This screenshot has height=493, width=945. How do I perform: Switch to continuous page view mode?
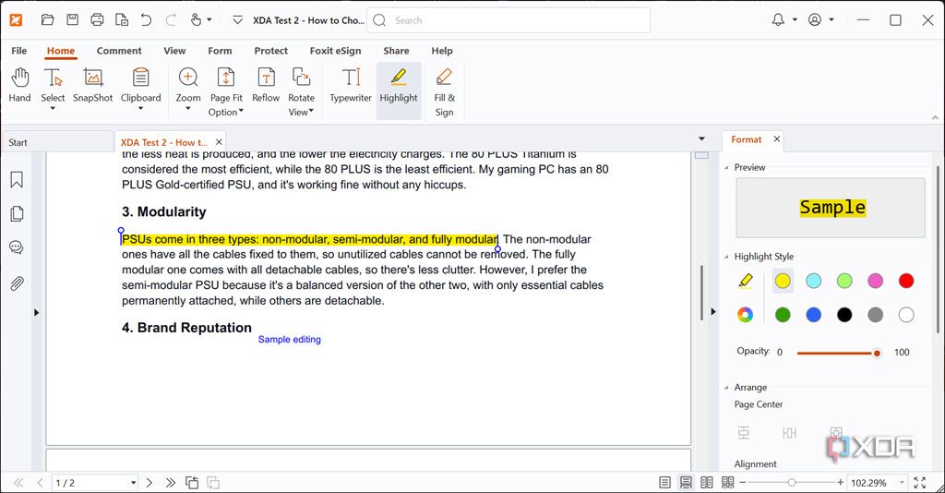click(686, 482)
